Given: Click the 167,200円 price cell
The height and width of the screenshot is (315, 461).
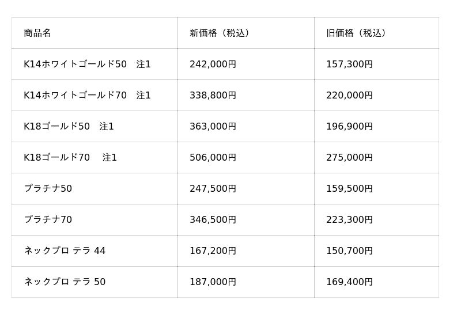Looking at the screenshot, I should [213, 251].
